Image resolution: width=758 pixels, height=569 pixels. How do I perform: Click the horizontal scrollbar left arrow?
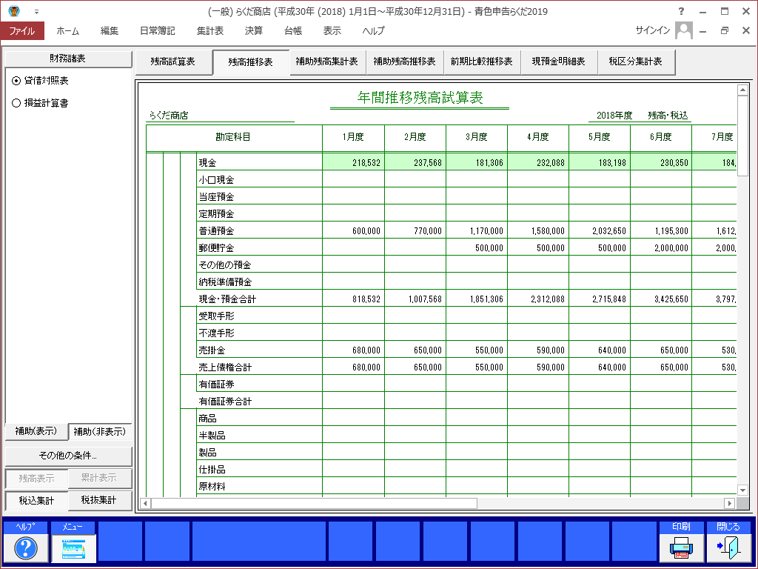click(x=145, y=503)
